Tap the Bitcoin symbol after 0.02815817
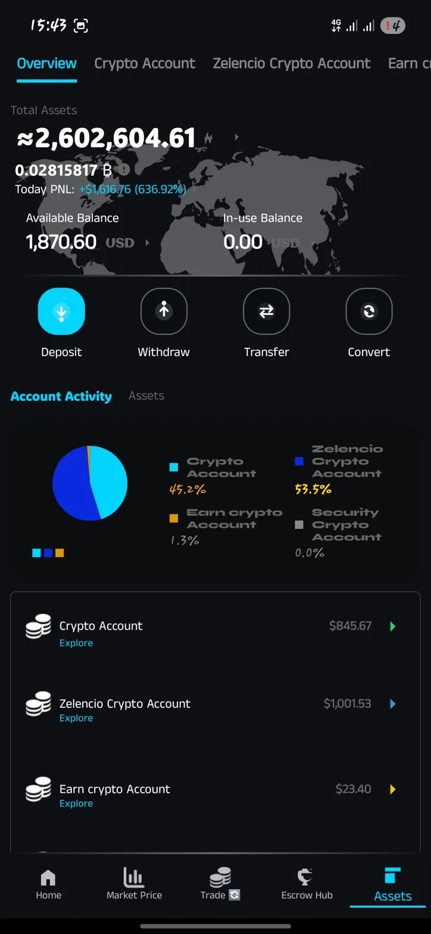 pos(107,171)
